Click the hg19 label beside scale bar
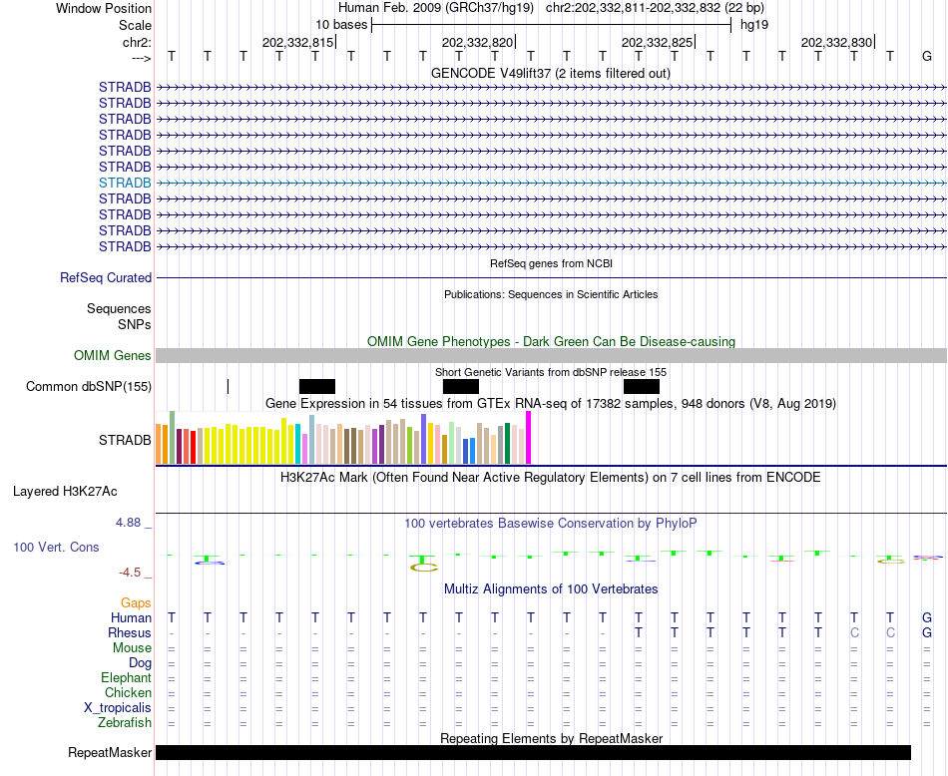The image size is (948, 776). pos(754,25)
